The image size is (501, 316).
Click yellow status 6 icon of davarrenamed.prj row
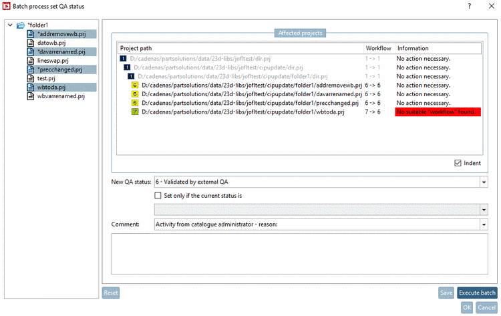[135, 94]
